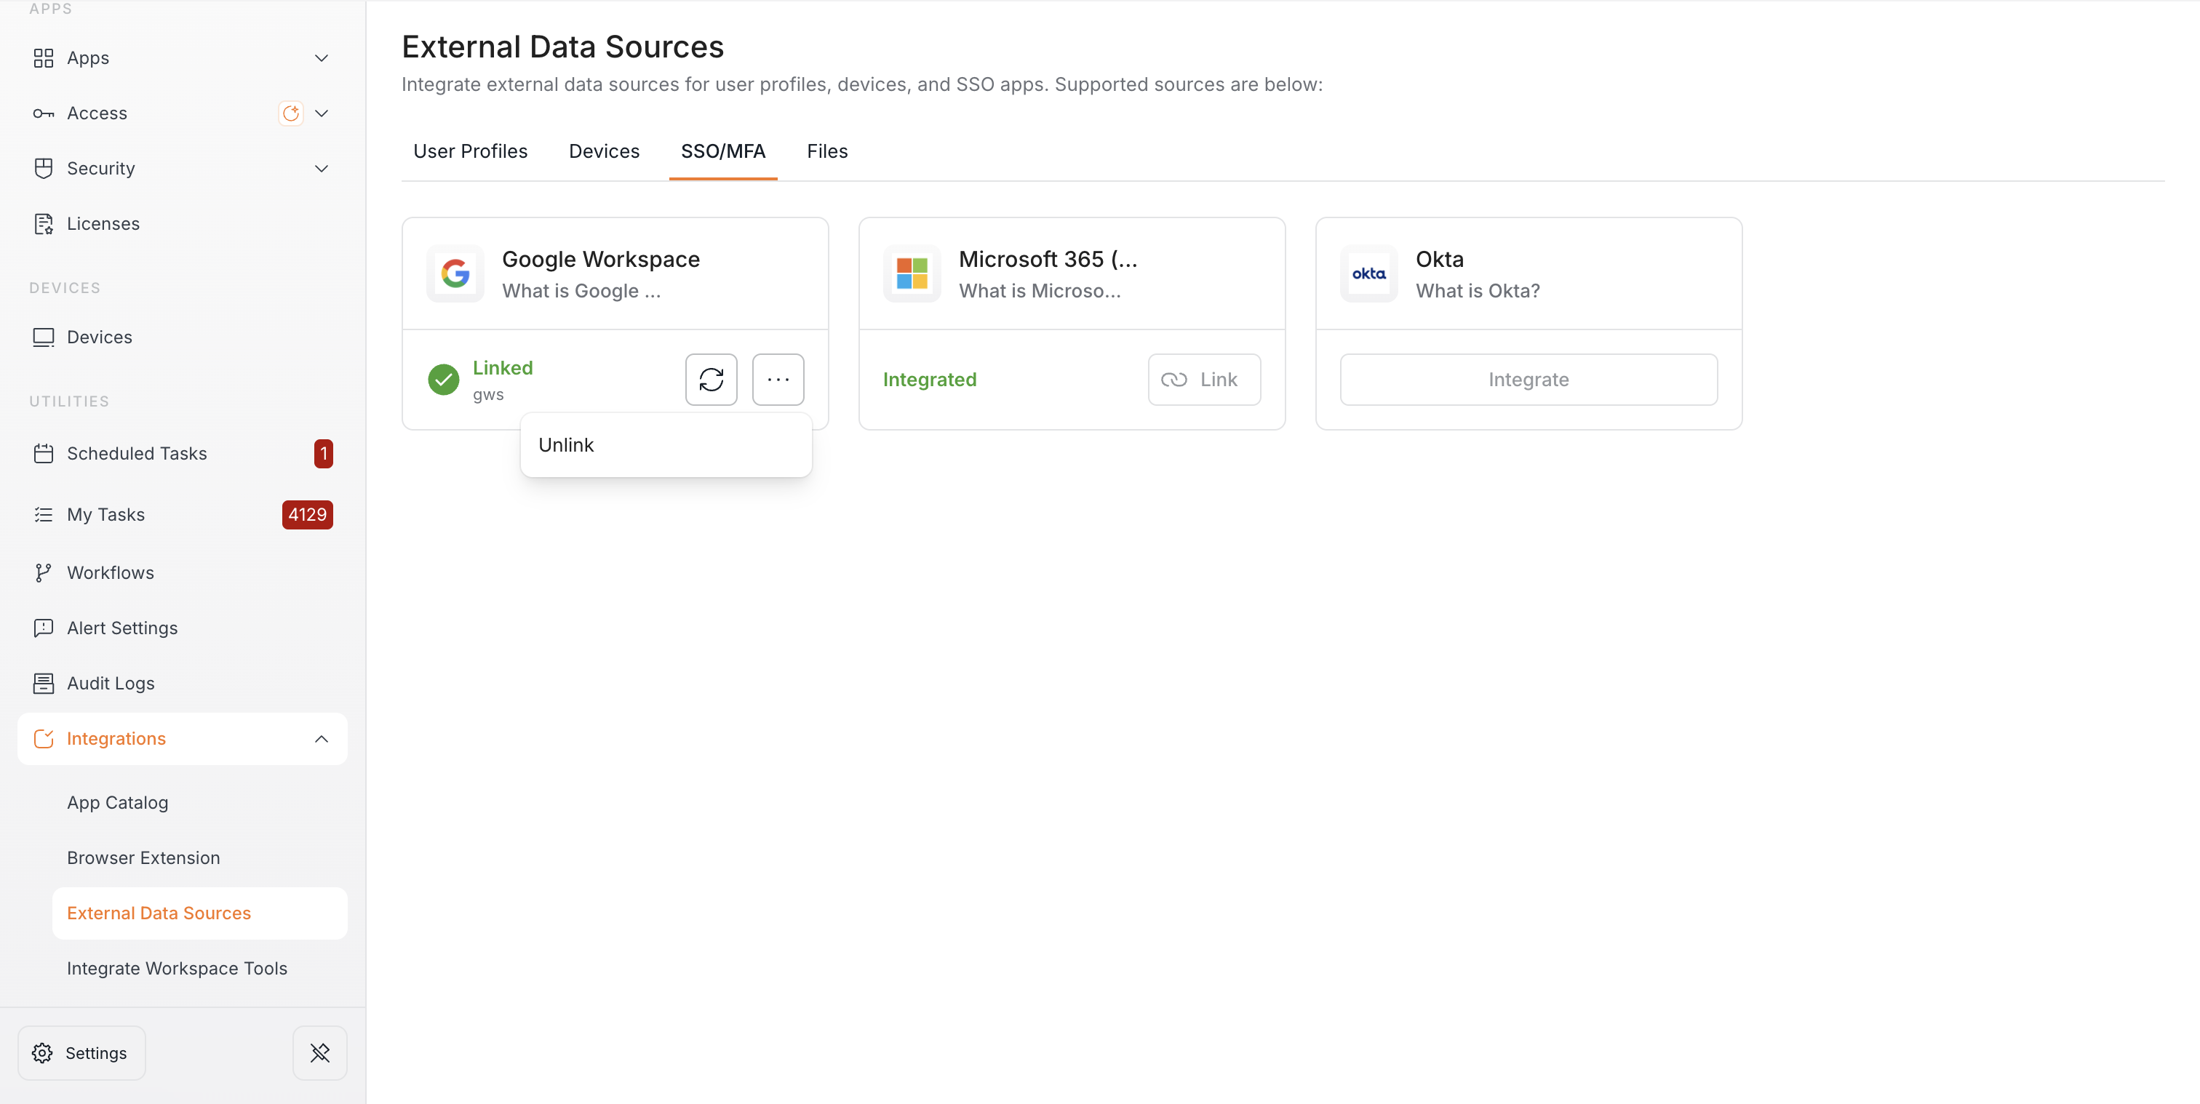Click the Access key icon
Screen dimensions: 2200x1104
click(44, 113)
